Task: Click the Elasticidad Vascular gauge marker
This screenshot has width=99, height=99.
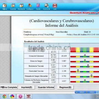Action: 78,71
